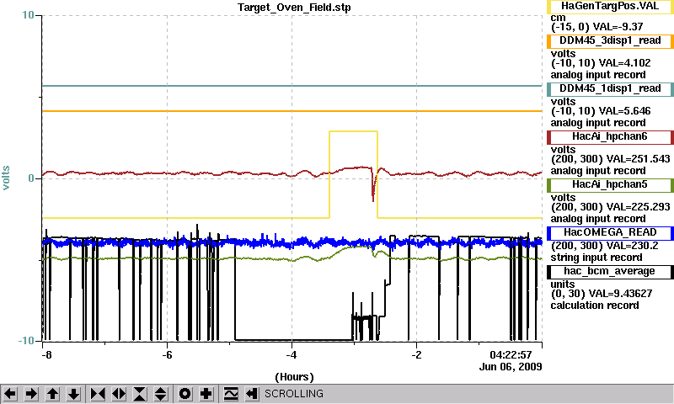
Task: Click the volts y-axis label
Action: (x=6, y=178)
